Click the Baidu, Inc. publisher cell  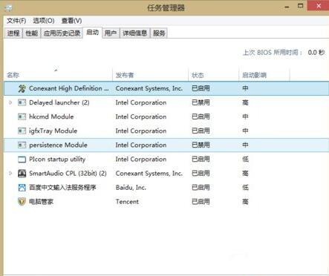click(131, 188)
